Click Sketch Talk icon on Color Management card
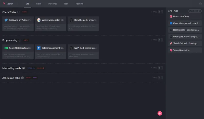This screenshot has width=204, height=119. click(39, 48)
